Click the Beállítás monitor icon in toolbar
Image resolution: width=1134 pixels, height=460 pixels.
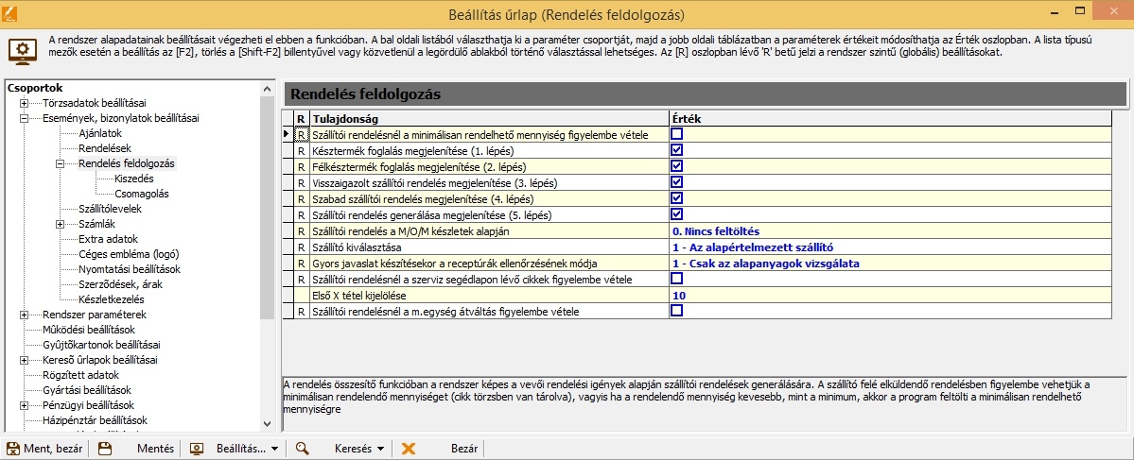tap(198, 449)
